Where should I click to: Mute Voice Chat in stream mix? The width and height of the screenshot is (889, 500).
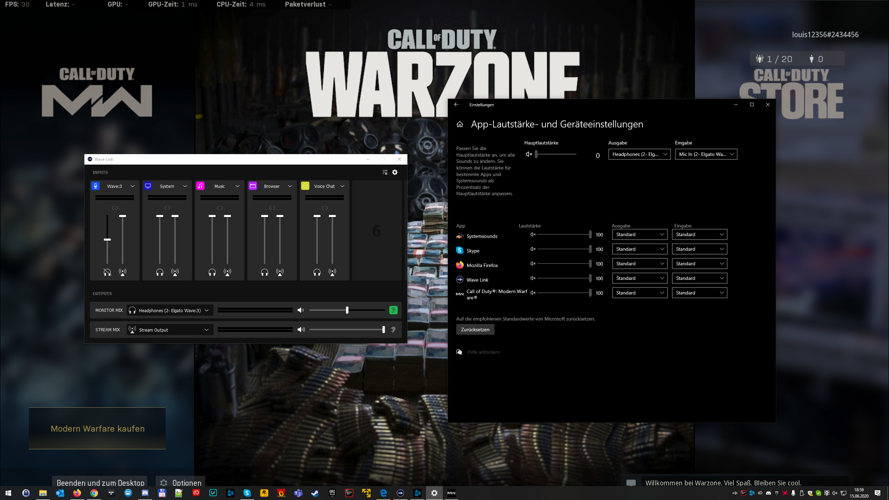click(x=332, y=272)
